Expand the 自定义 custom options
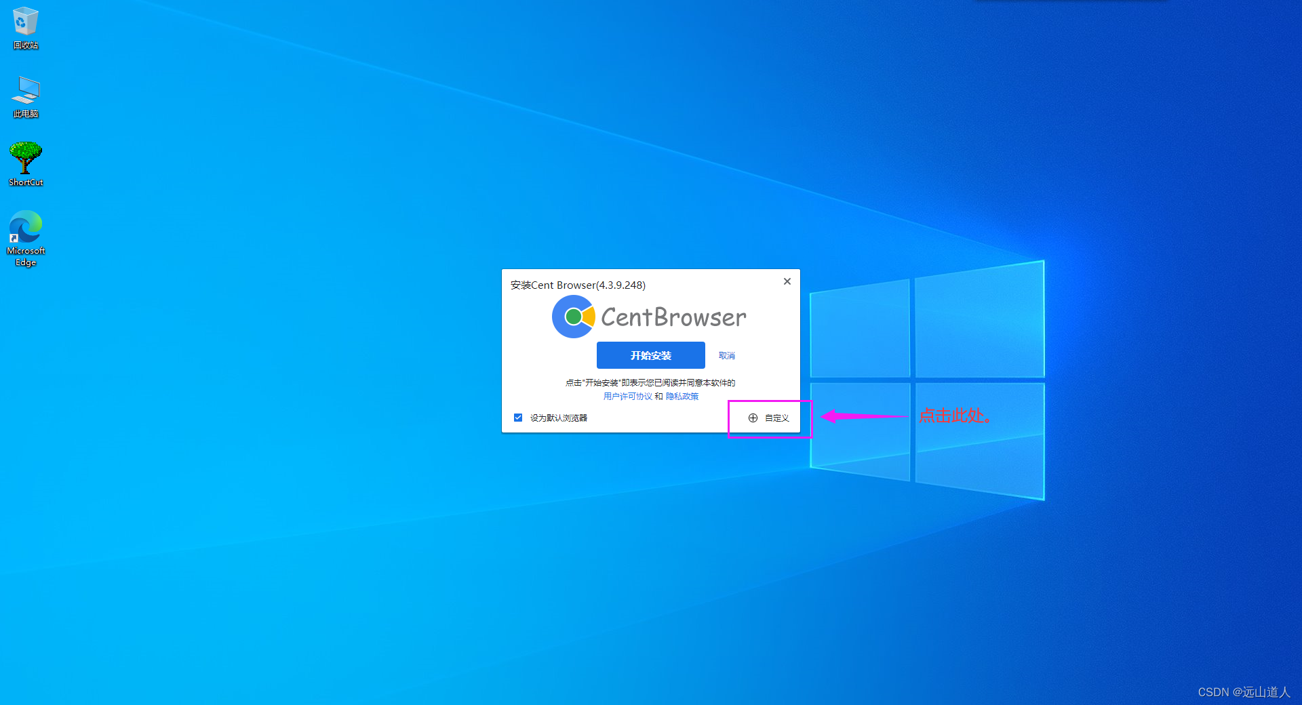 tap(769, 418)
